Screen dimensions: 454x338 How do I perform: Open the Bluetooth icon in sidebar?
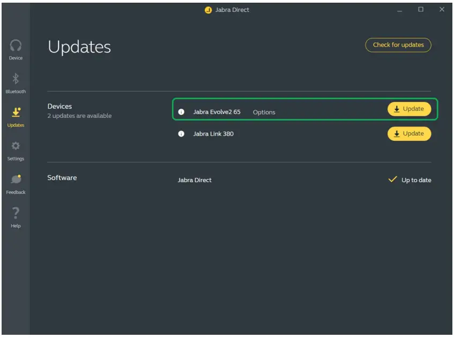[16, 79]
